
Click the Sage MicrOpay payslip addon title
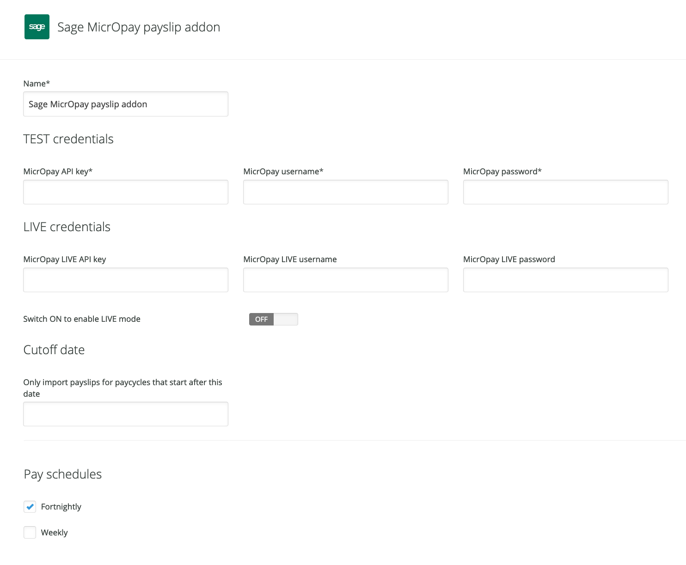138,27
